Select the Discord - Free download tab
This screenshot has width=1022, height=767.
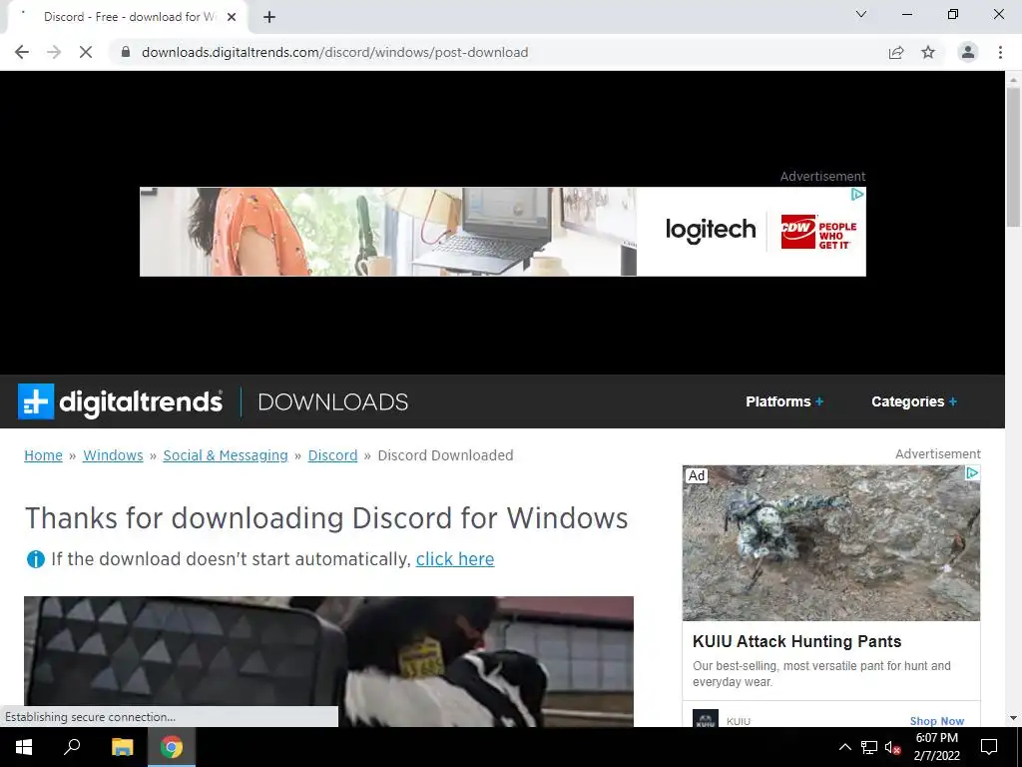[x=127, y=17]
